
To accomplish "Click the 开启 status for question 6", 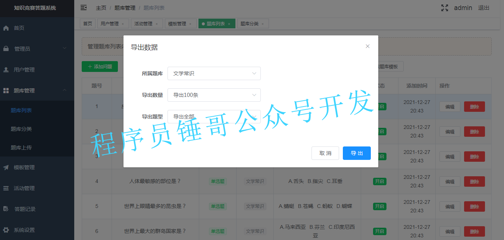I will (x=379, y=231).
